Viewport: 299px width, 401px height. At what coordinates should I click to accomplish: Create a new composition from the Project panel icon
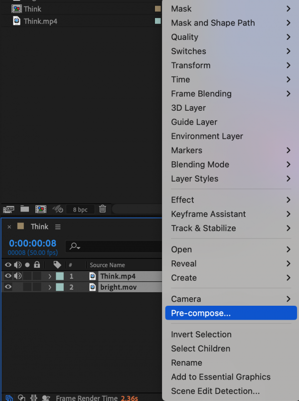click(41, 209)
